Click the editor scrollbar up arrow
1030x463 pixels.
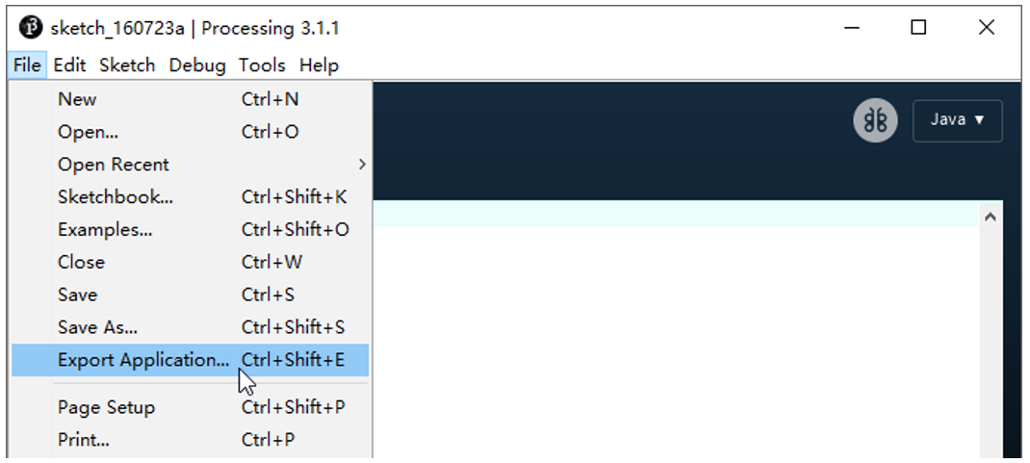(990, 217)
